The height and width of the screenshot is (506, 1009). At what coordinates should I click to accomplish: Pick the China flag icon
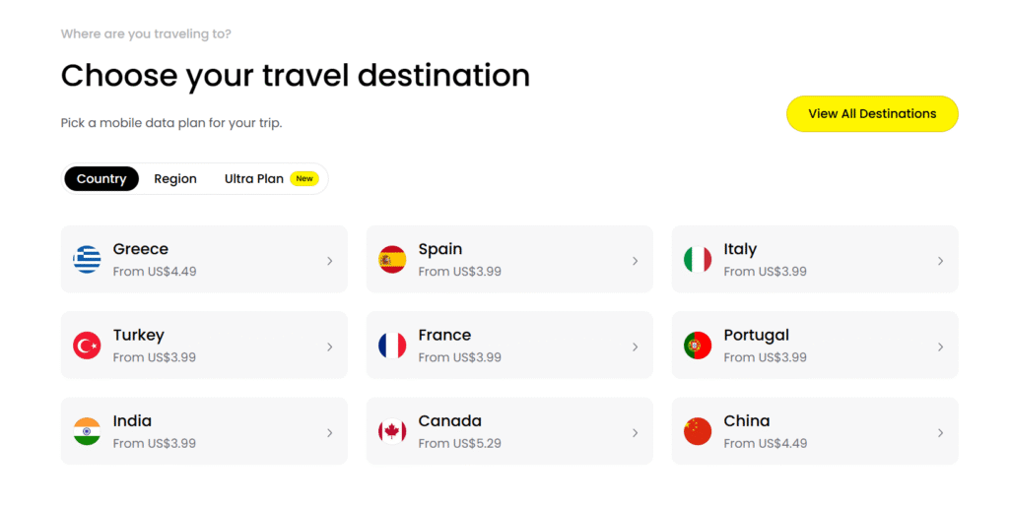(x=698, y=431)
